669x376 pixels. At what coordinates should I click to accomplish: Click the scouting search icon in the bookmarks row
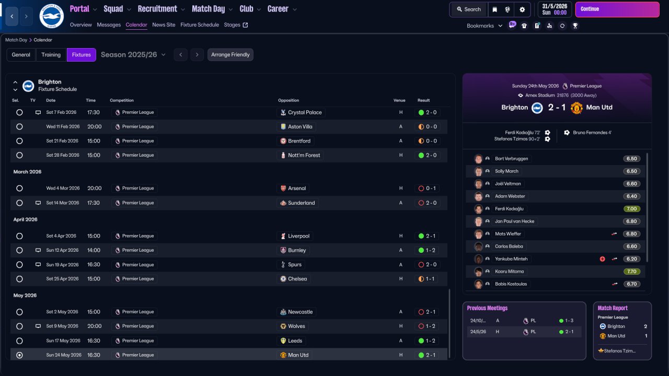pos(549,26)
